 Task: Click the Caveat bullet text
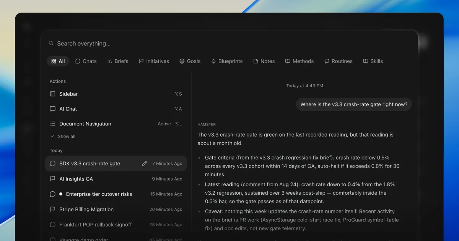tap(302, 220)
